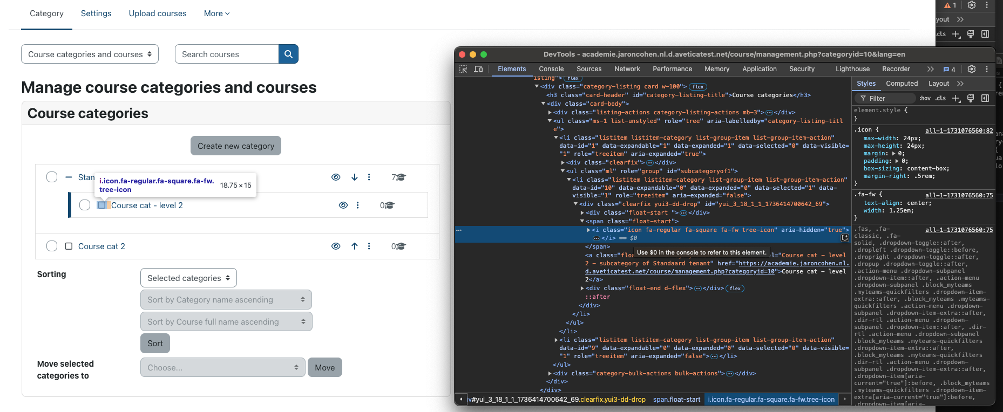This screenshot has width=1003, height=412.
Task: Click the issues badge showing 4 in DevTools
Action: coord(949,69)
